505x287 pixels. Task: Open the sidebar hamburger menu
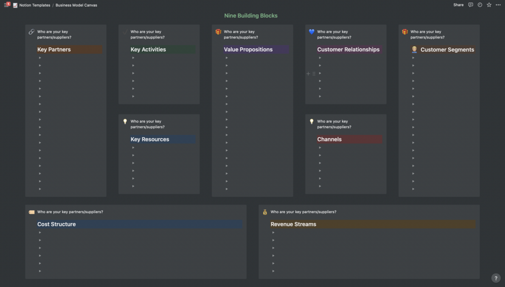pos(6,5)
